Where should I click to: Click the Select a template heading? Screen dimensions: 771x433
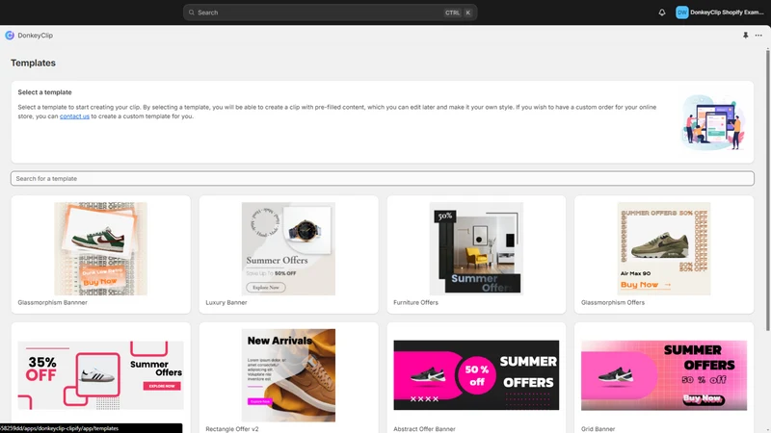point(44,92)
